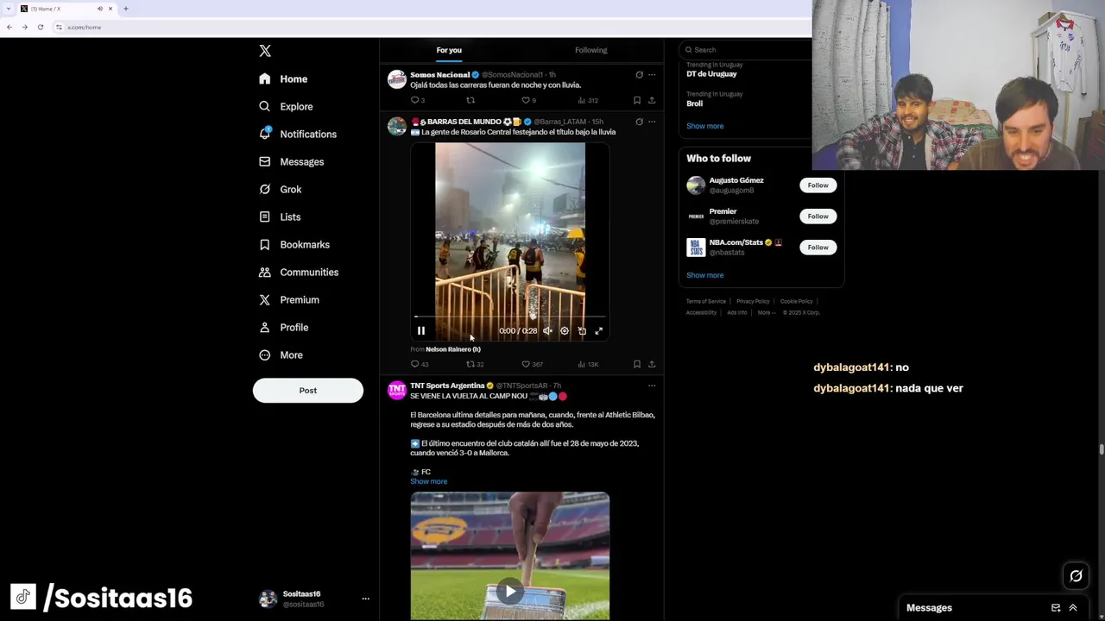Open TNT Sports Argentina avatar

(x=396, y=391)
